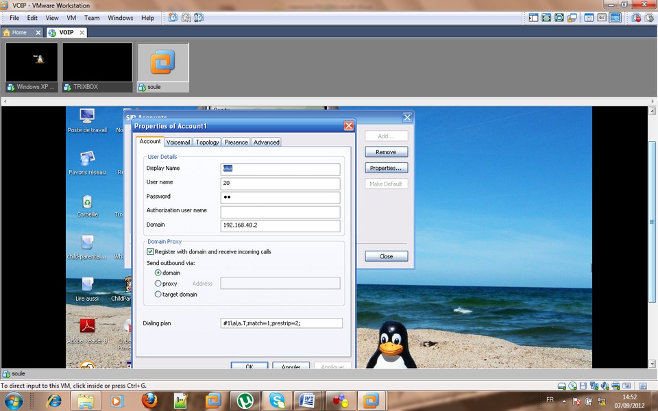Click the Remove button
The image size is (658, 411).
pos(386,152)
